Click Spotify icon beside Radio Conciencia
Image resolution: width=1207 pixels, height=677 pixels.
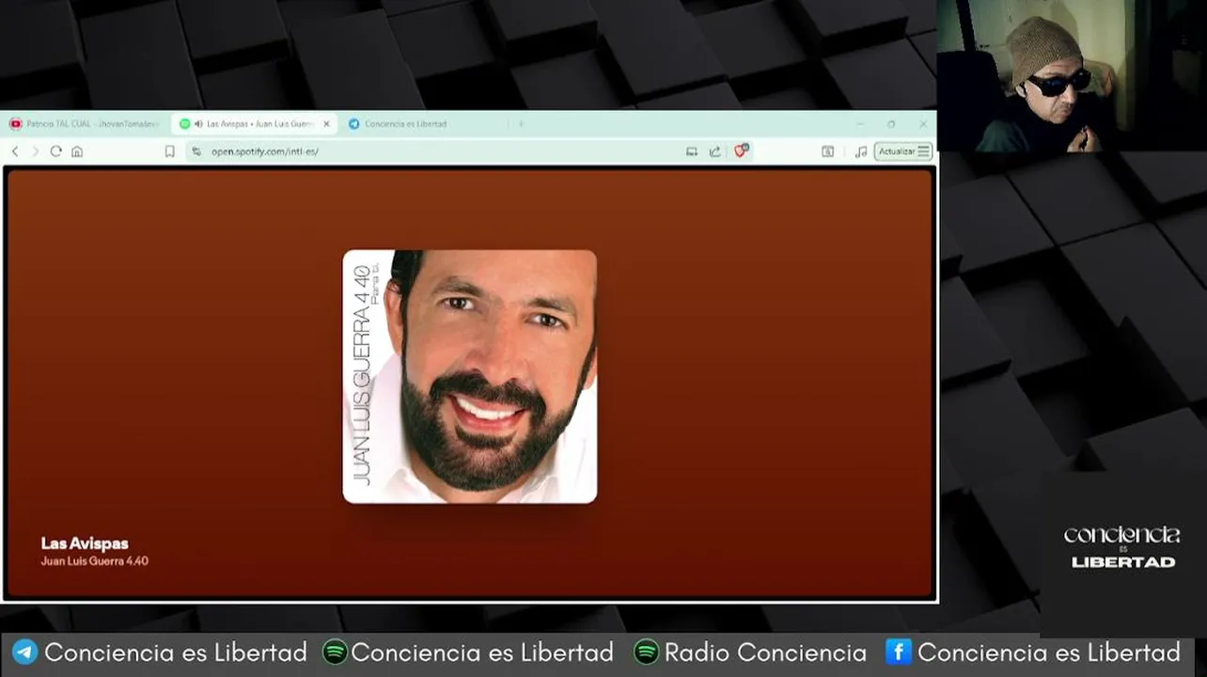[x=646, y=653]
